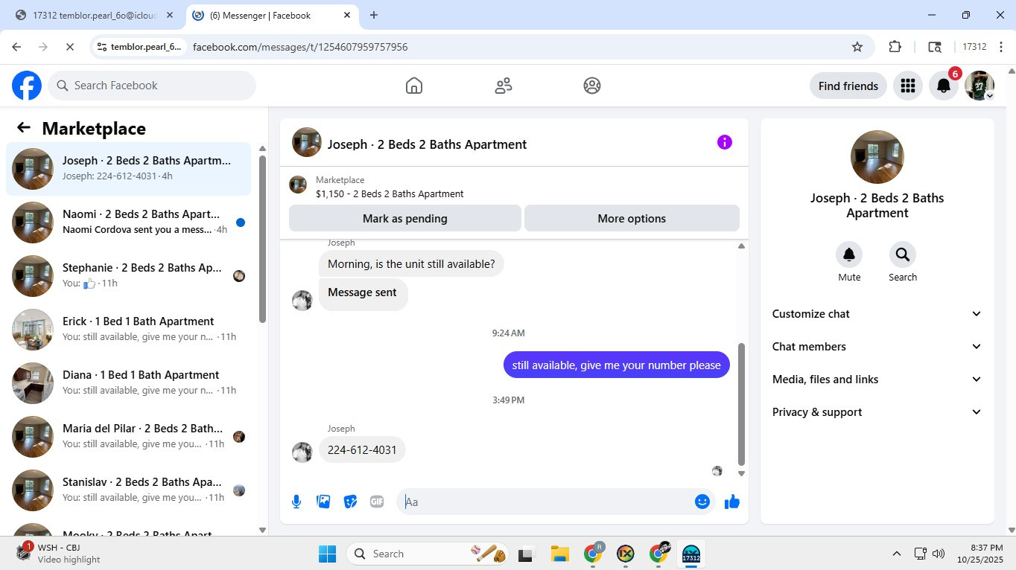Choose a sticker icon in composer
Screen dimensions: 1016x570
(x=350, y=502)
